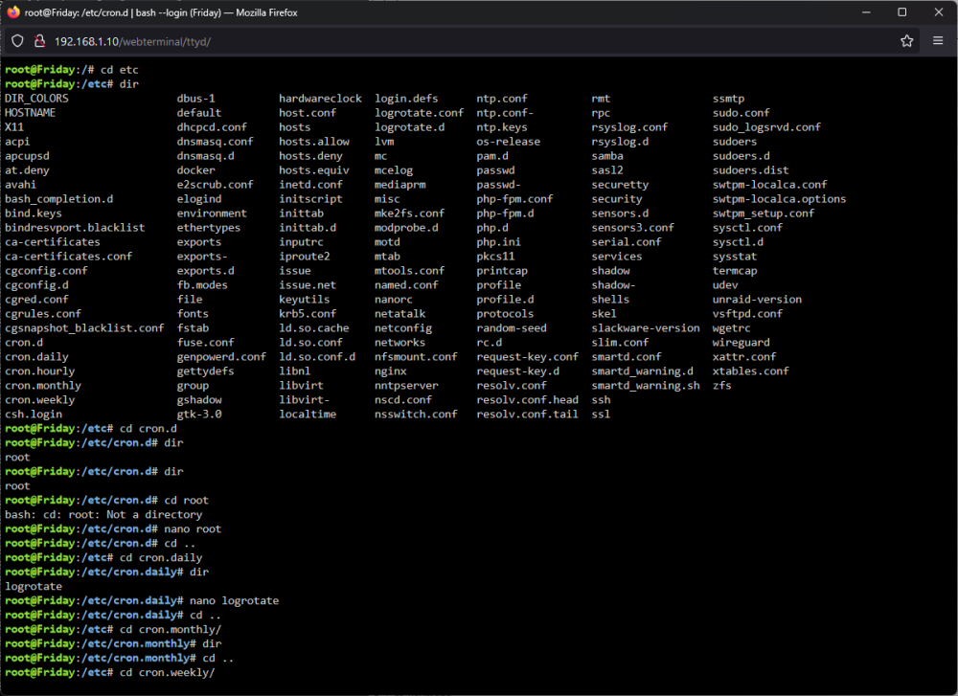Close the Firefox window
This screenshot has width=958, height=696.
939,12
